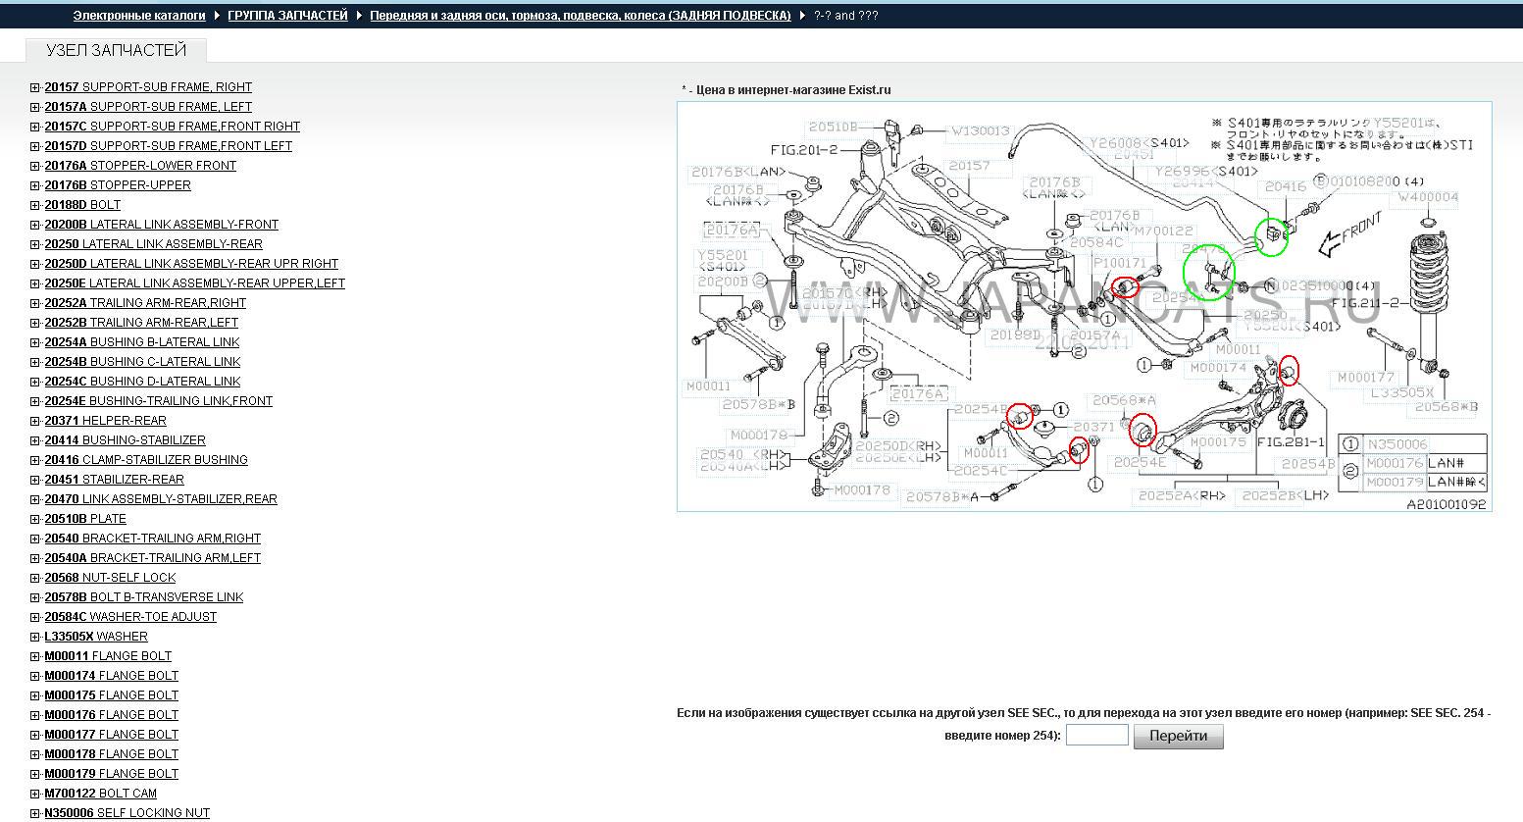Expand the 20188D BOLT node

(35, 205)
